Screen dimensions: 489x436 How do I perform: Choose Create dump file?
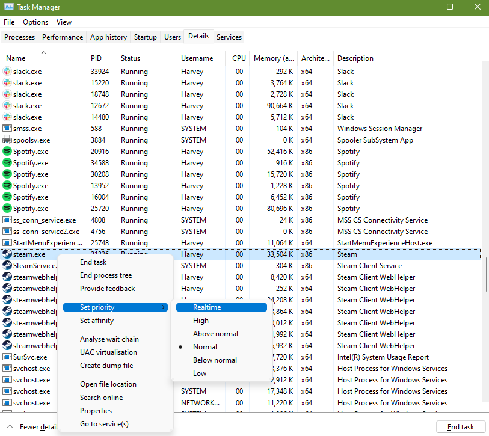click(x=115, y=366)
